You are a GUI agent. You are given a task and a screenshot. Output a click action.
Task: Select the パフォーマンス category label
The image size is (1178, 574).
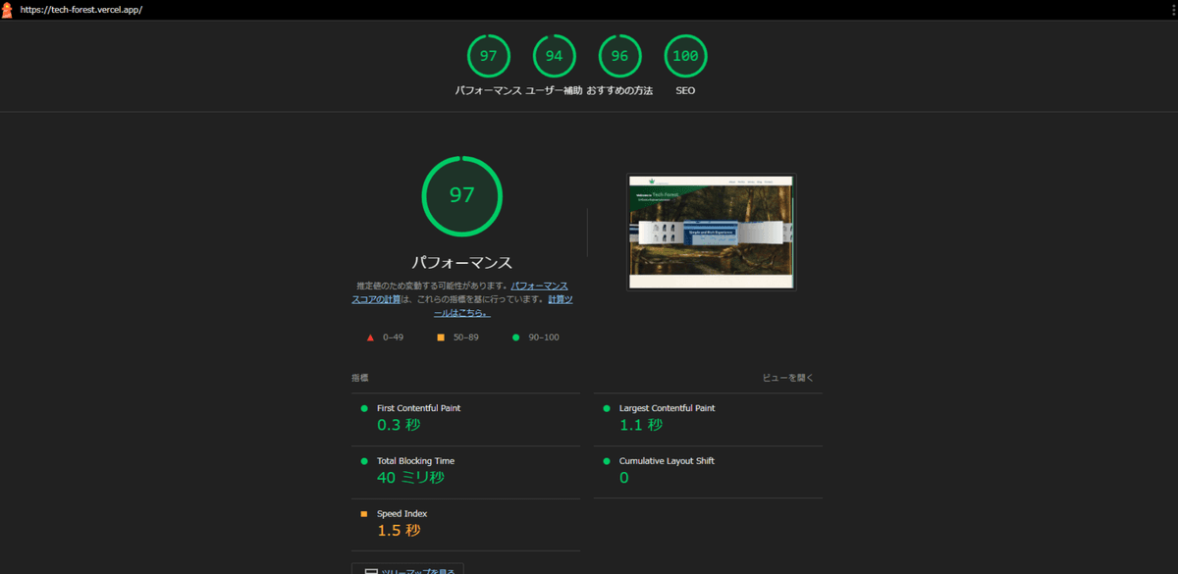point(489,90)
